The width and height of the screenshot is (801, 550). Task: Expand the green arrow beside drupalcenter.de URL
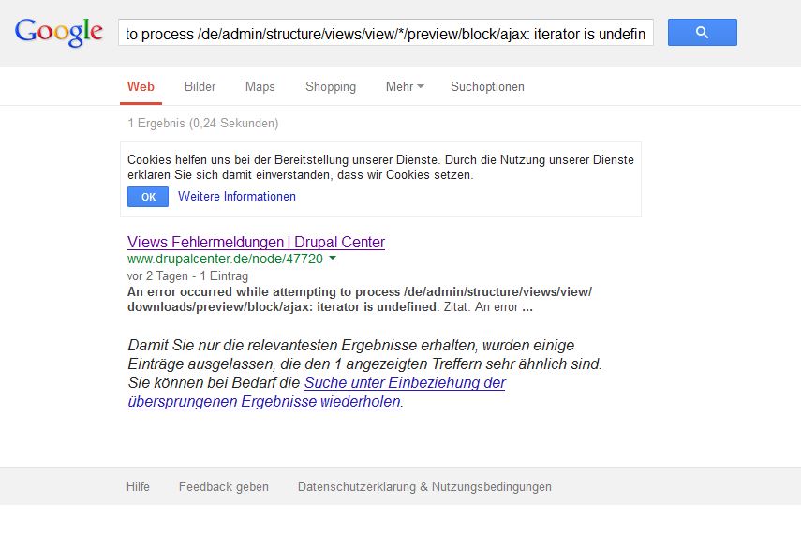click(x=333, y=258)
